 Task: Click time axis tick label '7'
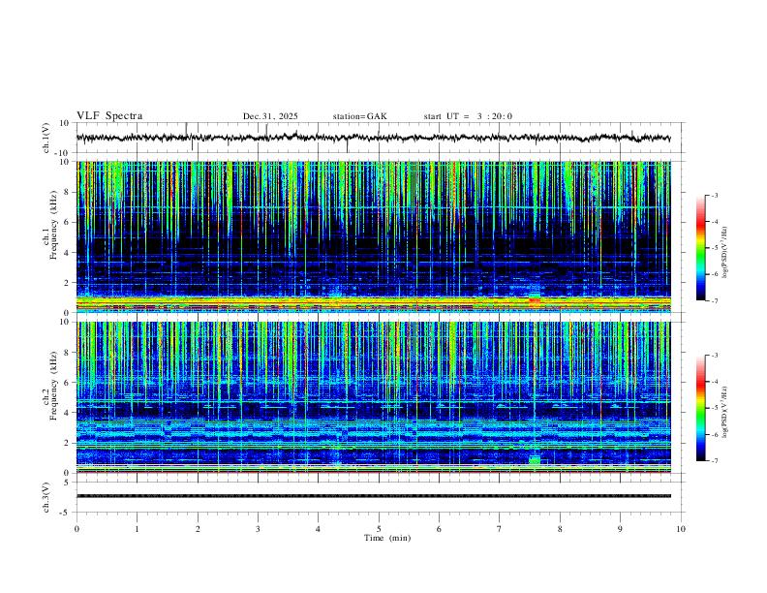point(500,529)
